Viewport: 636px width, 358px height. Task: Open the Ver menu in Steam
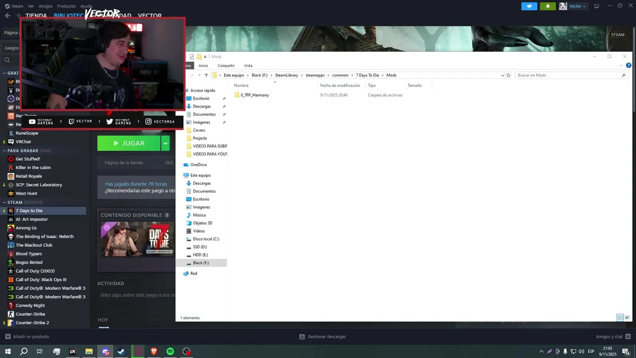31,6
